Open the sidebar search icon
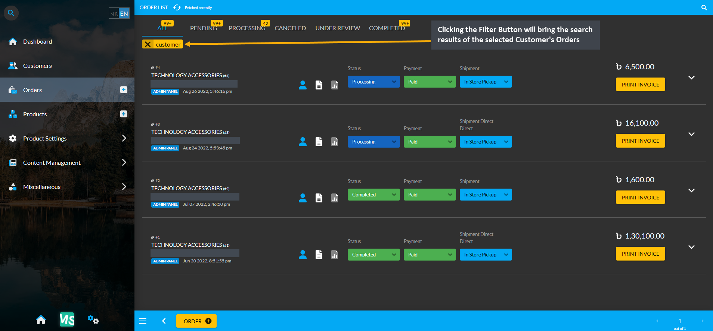This screenshot has width=713, height=331. [11, 13]
